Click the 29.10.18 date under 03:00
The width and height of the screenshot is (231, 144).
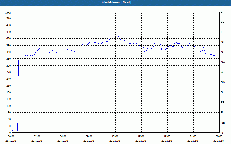[37, 141]
